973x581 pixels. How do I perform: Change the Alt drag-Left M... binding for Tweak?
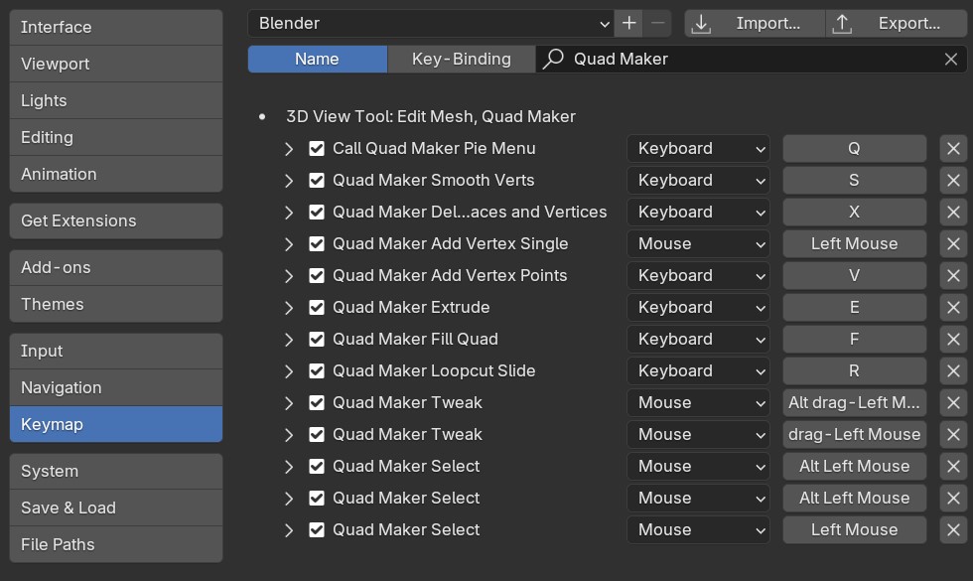click(x=855, y=402)
